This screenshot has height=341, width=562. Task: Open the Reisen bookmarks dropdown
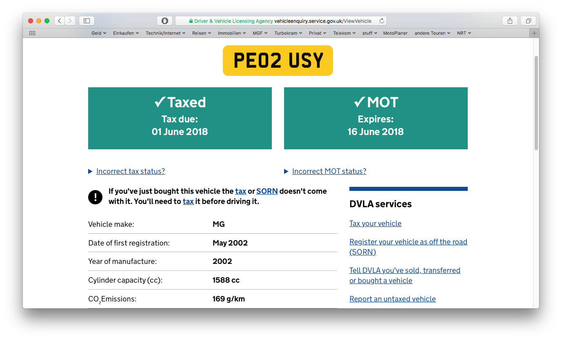(x=201, y=33)
